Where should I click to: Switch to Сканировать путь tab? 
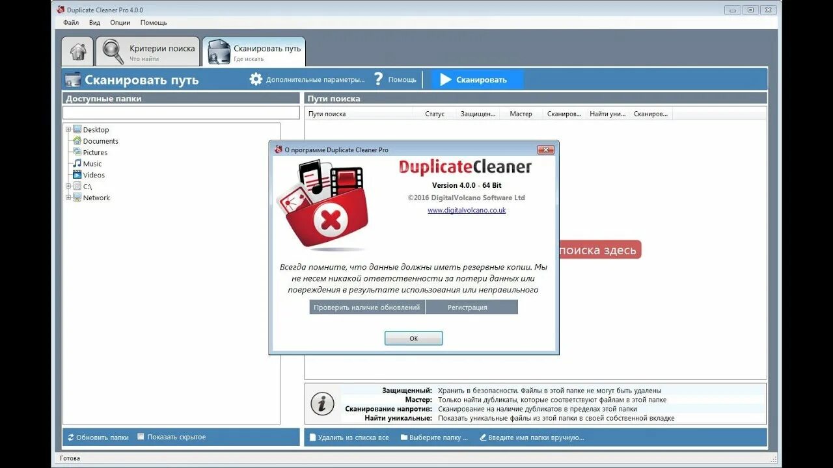[254, 52]
